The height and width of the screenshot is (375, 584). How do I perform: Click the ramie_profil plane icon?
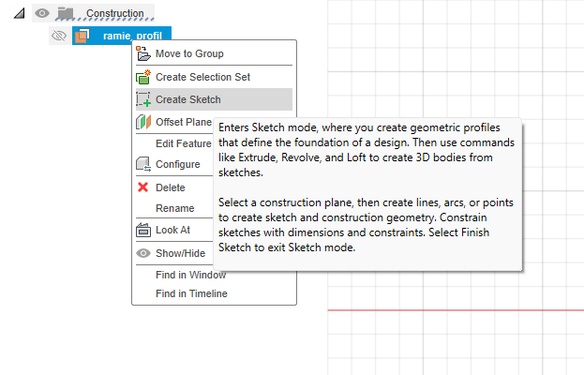point(82,36)
